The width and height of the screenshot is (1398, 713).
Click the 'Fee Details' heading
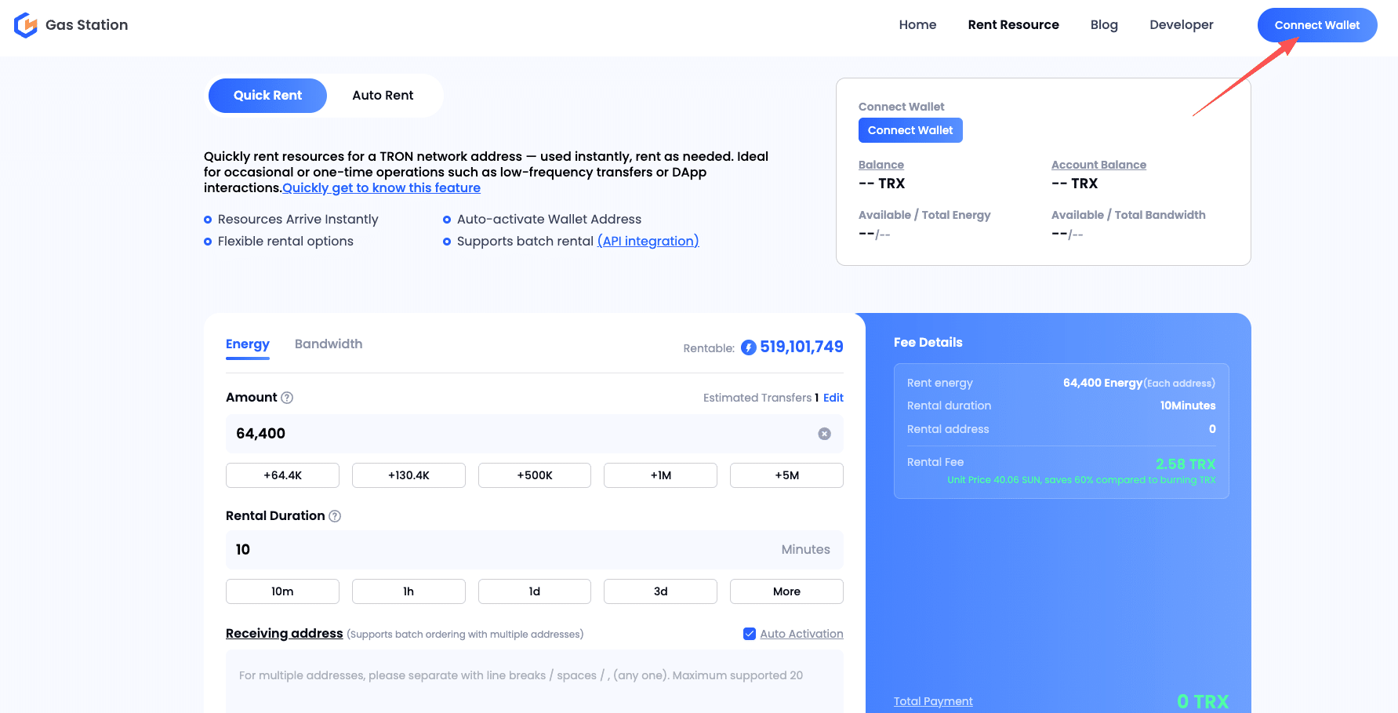[928, 342]
